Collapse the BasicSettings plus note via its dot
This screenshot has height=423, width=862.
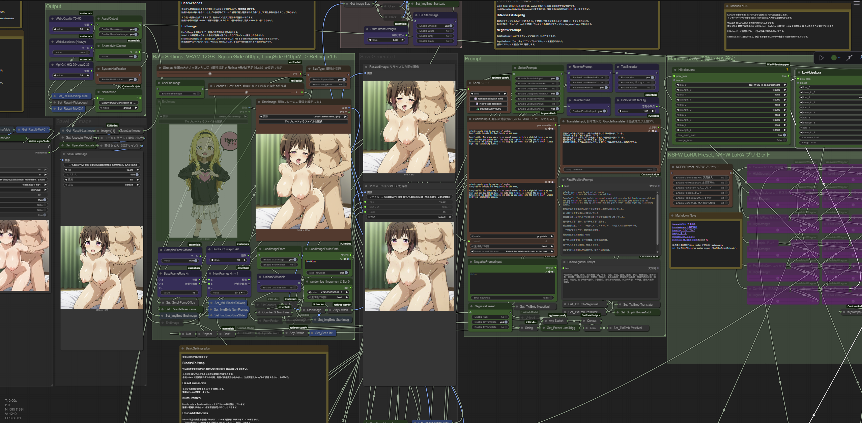(x=182, y=348)
